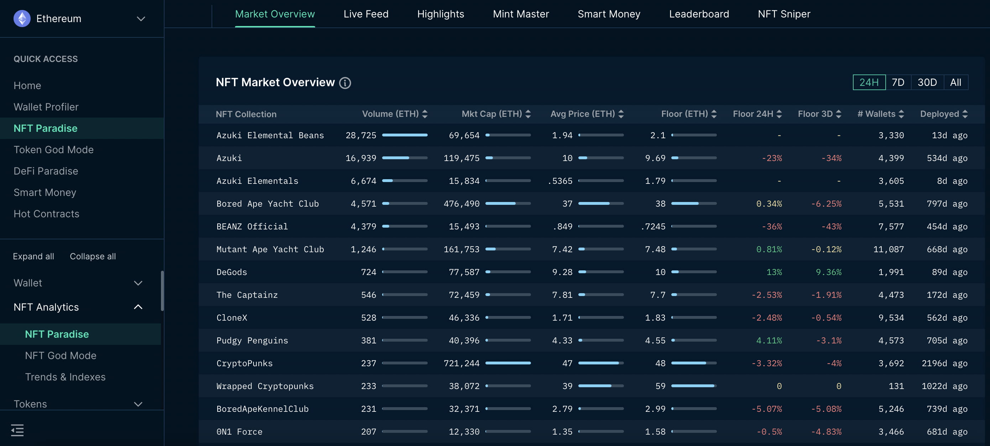
Task: Open Token God Mode from Quick Access
Action: 53,150
